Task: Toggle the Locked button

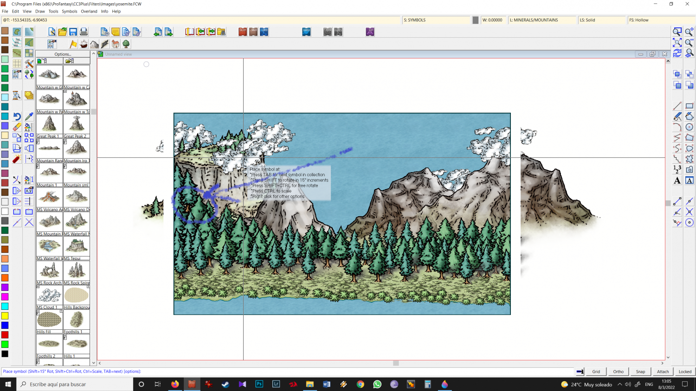Action: coord(685,372)
